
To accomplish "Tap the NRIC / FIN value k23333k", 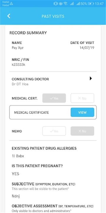I will click(18, 64).
